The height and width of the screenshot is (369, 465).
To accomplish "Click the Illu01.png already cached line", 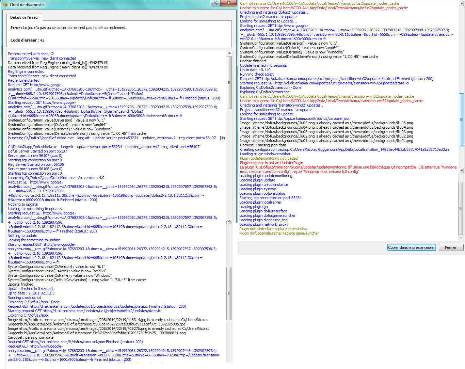I will [326, 141].
